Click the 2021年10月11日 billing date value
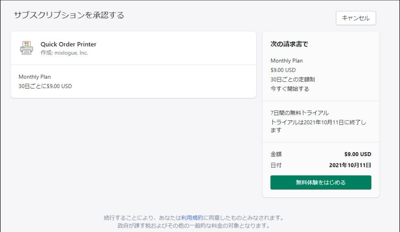 [350, 165]
